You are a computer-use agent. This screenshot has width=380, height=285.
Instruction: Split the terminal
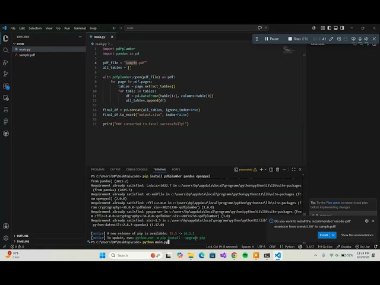271,169
